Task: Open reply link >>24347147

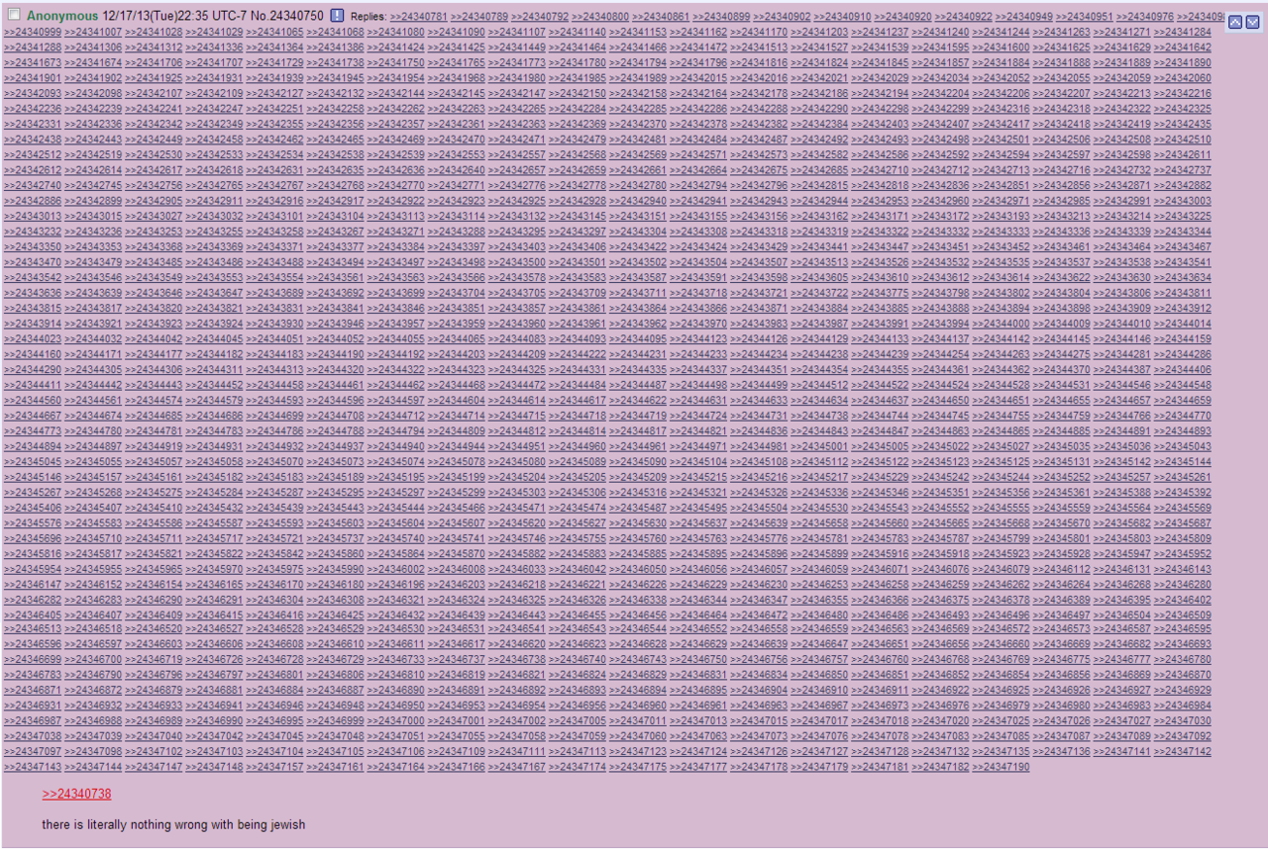Action: point(154,768)
